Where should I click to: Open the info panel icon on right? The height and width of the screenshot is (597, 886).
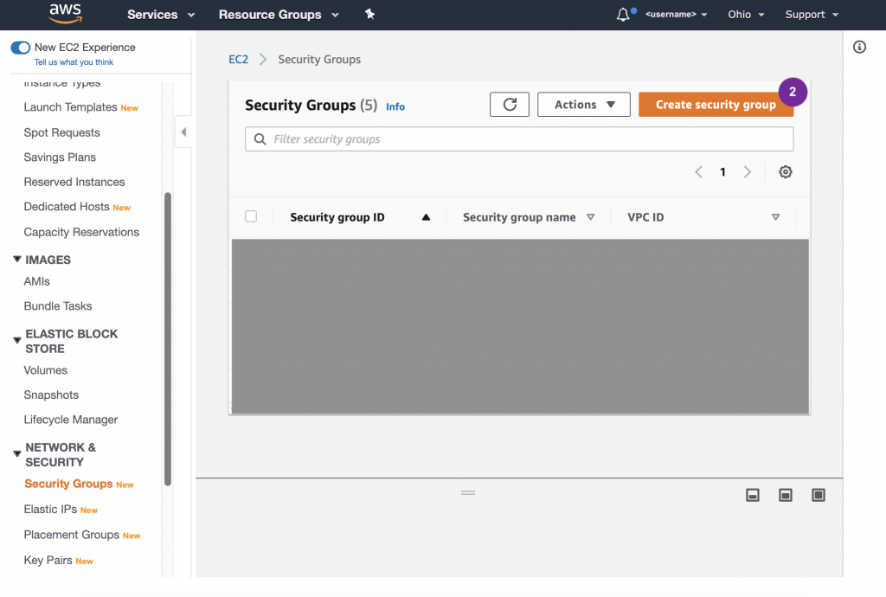tap(859, 48)
